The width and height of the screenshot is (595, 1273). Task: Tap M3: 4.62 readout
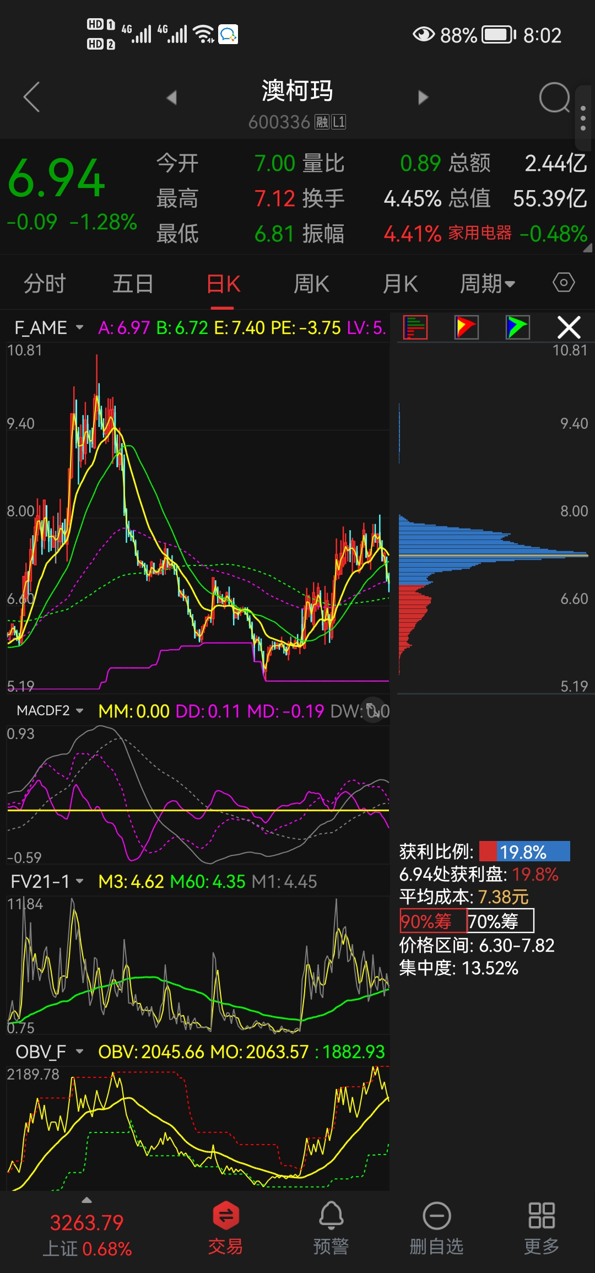click(131, 881)
